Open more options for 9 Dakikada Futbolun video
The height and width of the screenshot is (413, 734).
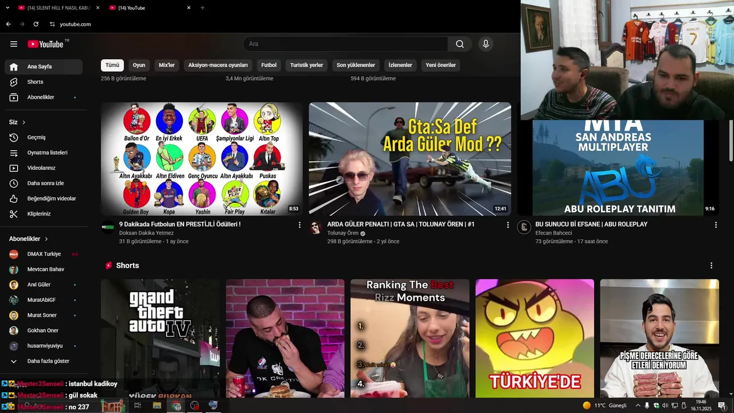299,225
